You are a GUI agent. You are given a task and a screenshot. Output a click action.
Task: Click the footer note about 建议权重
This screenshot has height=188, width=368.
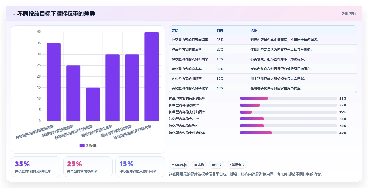tap(246, 174)
